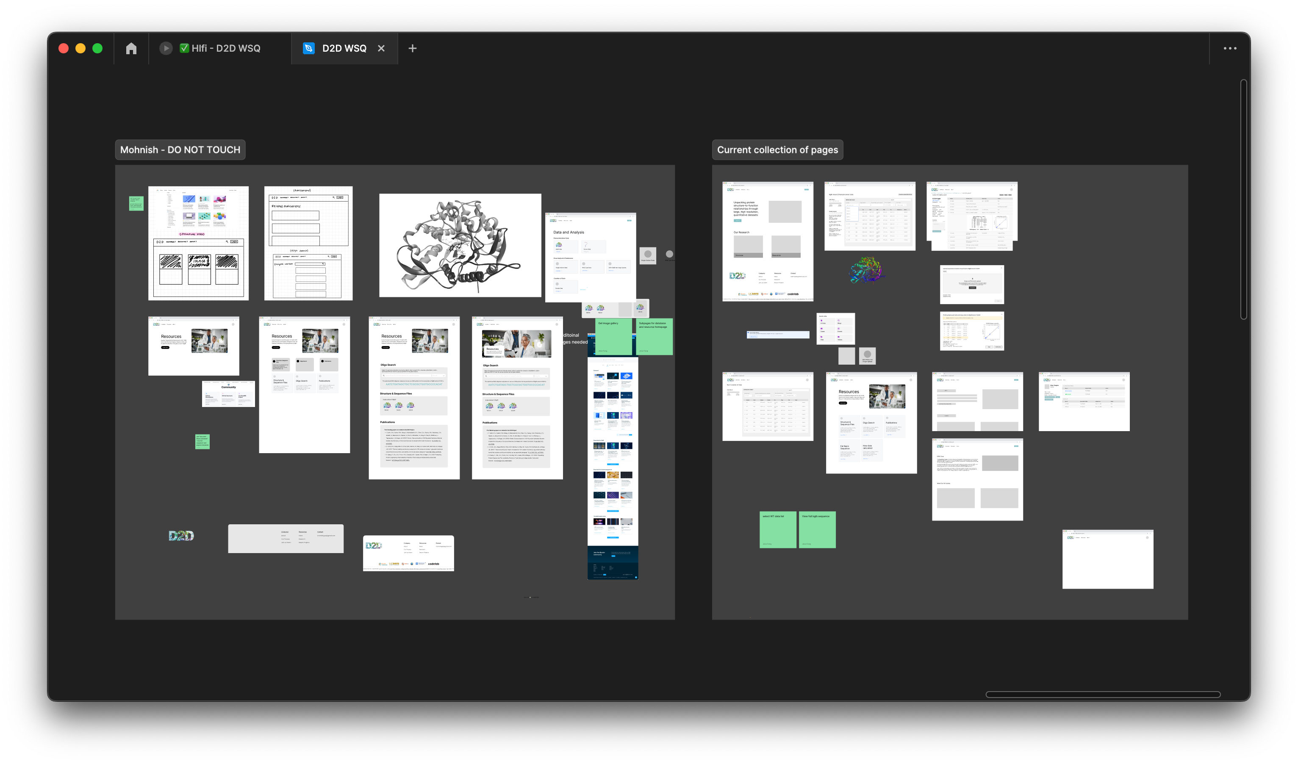Select 'View full high sequence' sticky note
The width and height of the screenshot is (1298, 764).
pos(817,530)
